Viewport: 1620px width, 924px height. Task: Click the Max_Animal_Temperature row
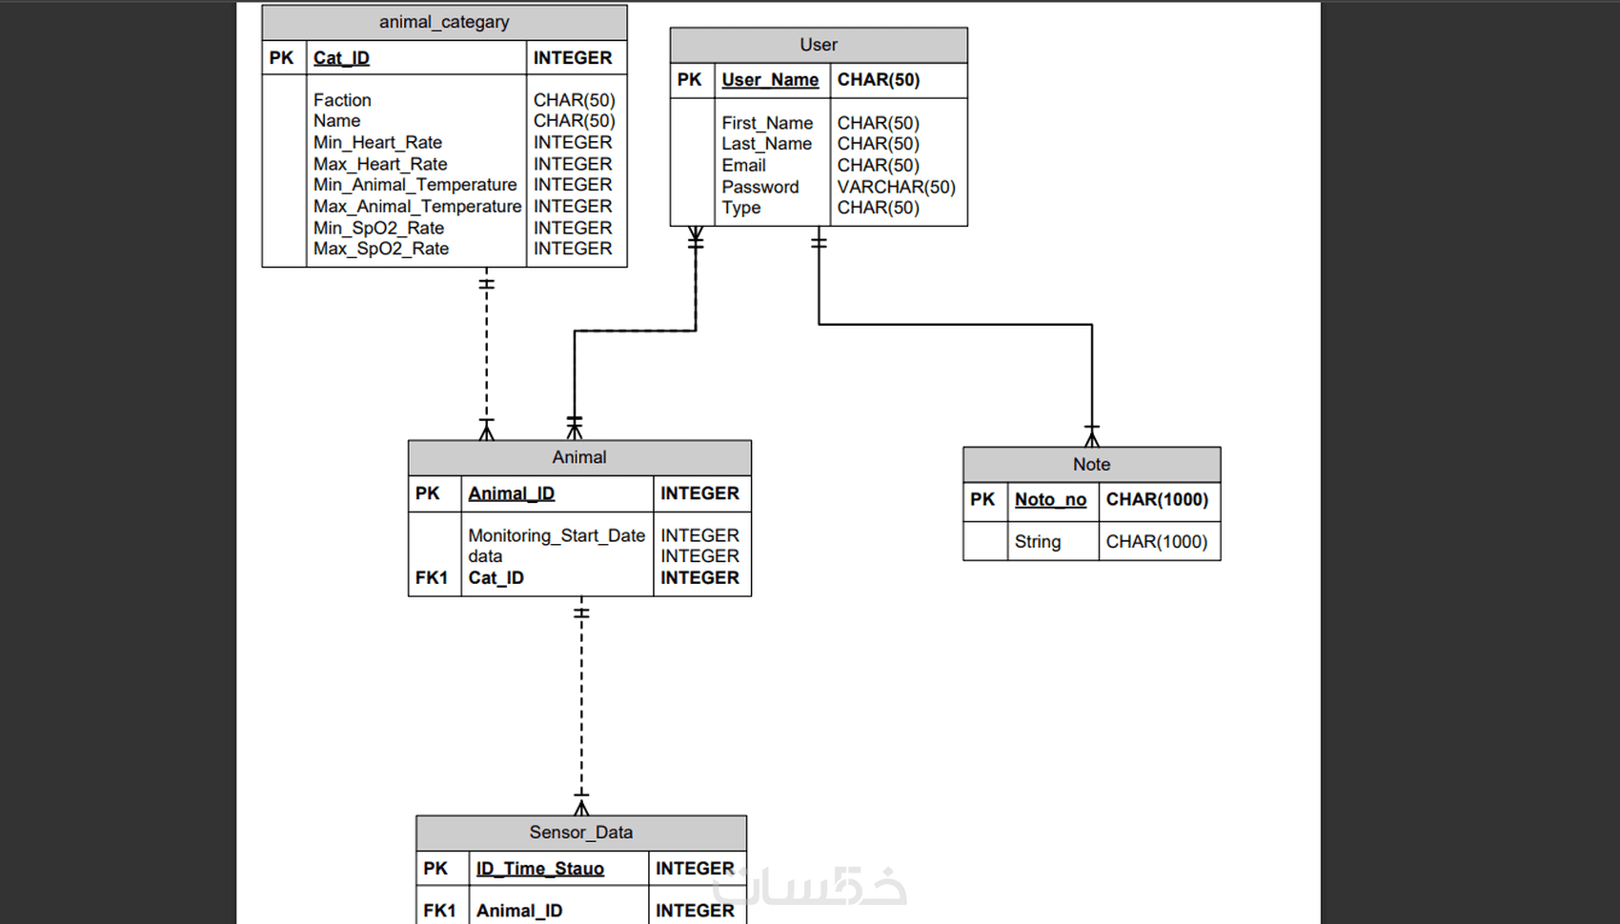pyautogui.click(x=416, y=206)
